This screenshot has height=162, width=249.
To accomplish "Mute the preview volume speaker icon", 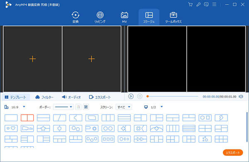I will pyautogui.click(x=241, y=96).
